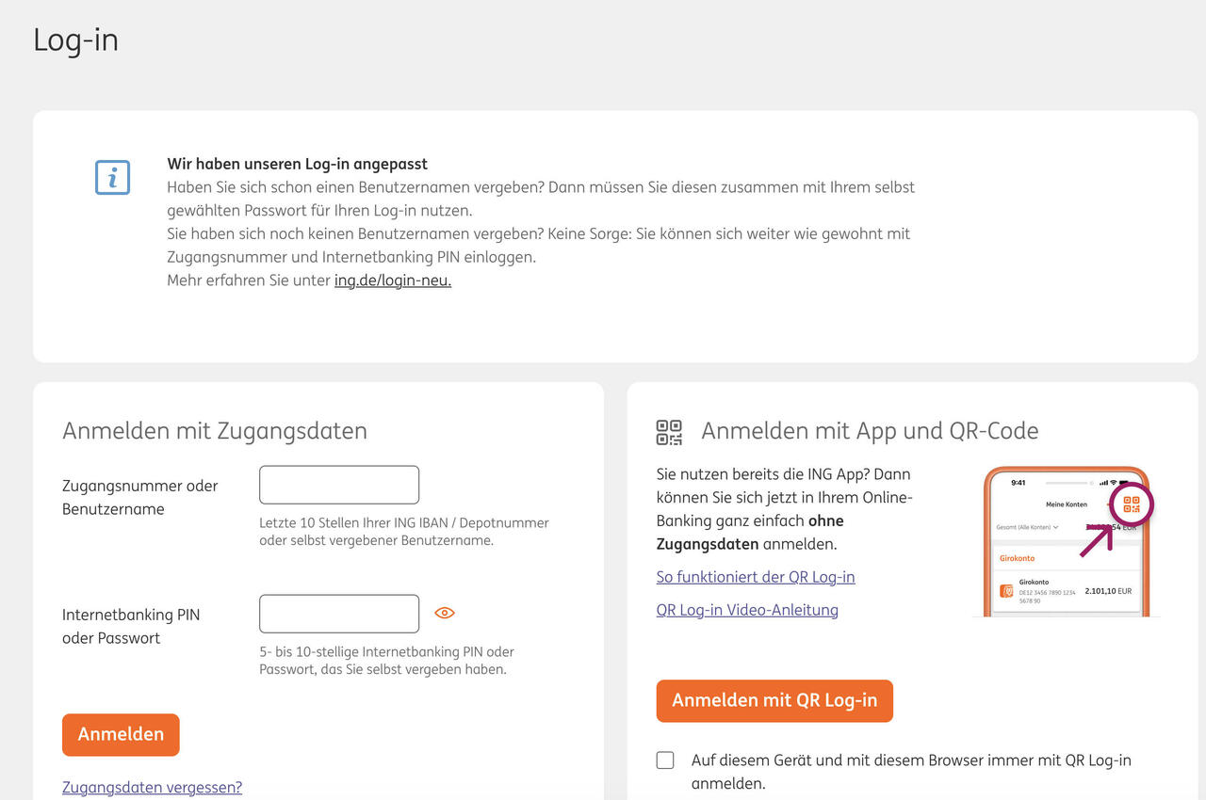
Task: Click the orange Girokonto icon in phone preview
Action: point(1006,591)
